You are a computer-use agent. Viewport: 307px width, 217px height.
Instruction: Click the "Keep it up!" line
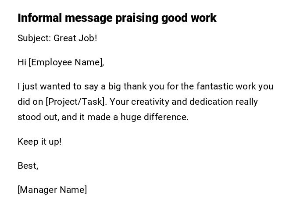point(39,142)
